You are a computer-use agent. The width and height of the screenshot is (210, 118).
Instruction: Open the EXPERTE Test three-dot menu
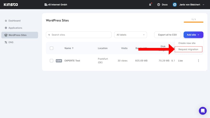198,61
